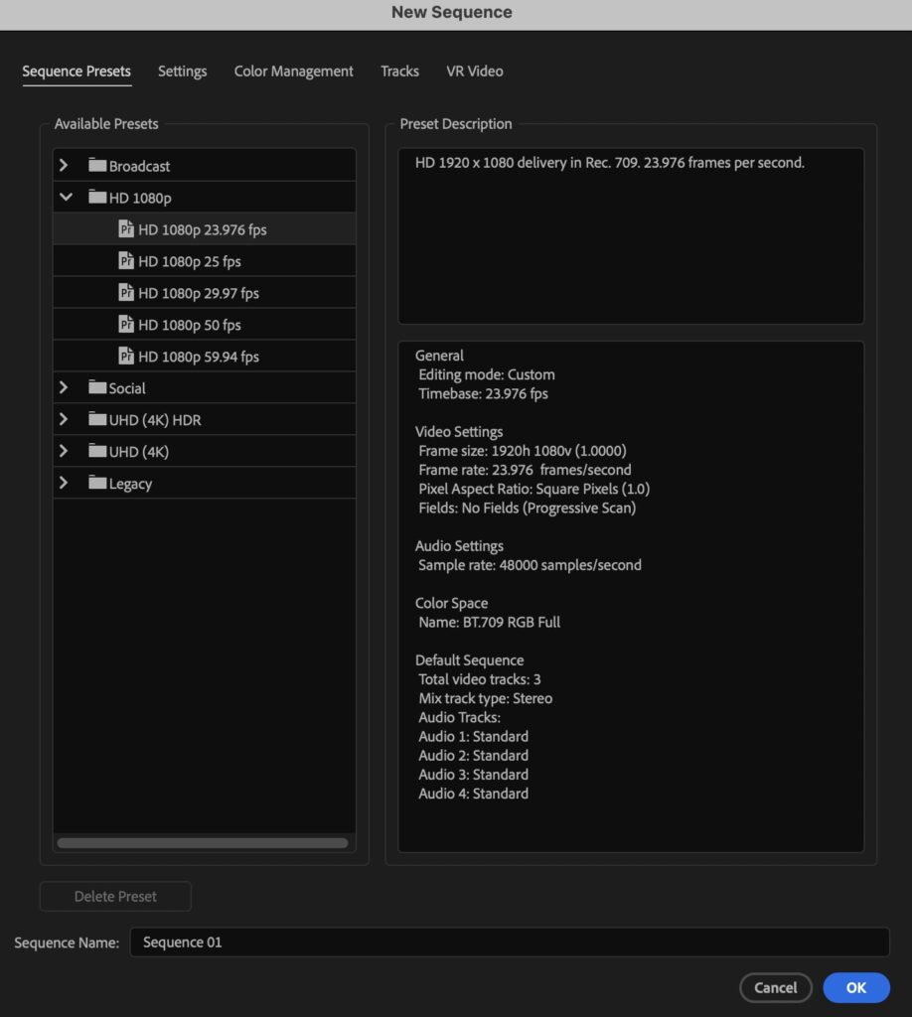Image resolution: width=912 pixels, height=1017 pixels.
Task: Select the UHD (4K) HDR folder label
Action: click(155, 420)
